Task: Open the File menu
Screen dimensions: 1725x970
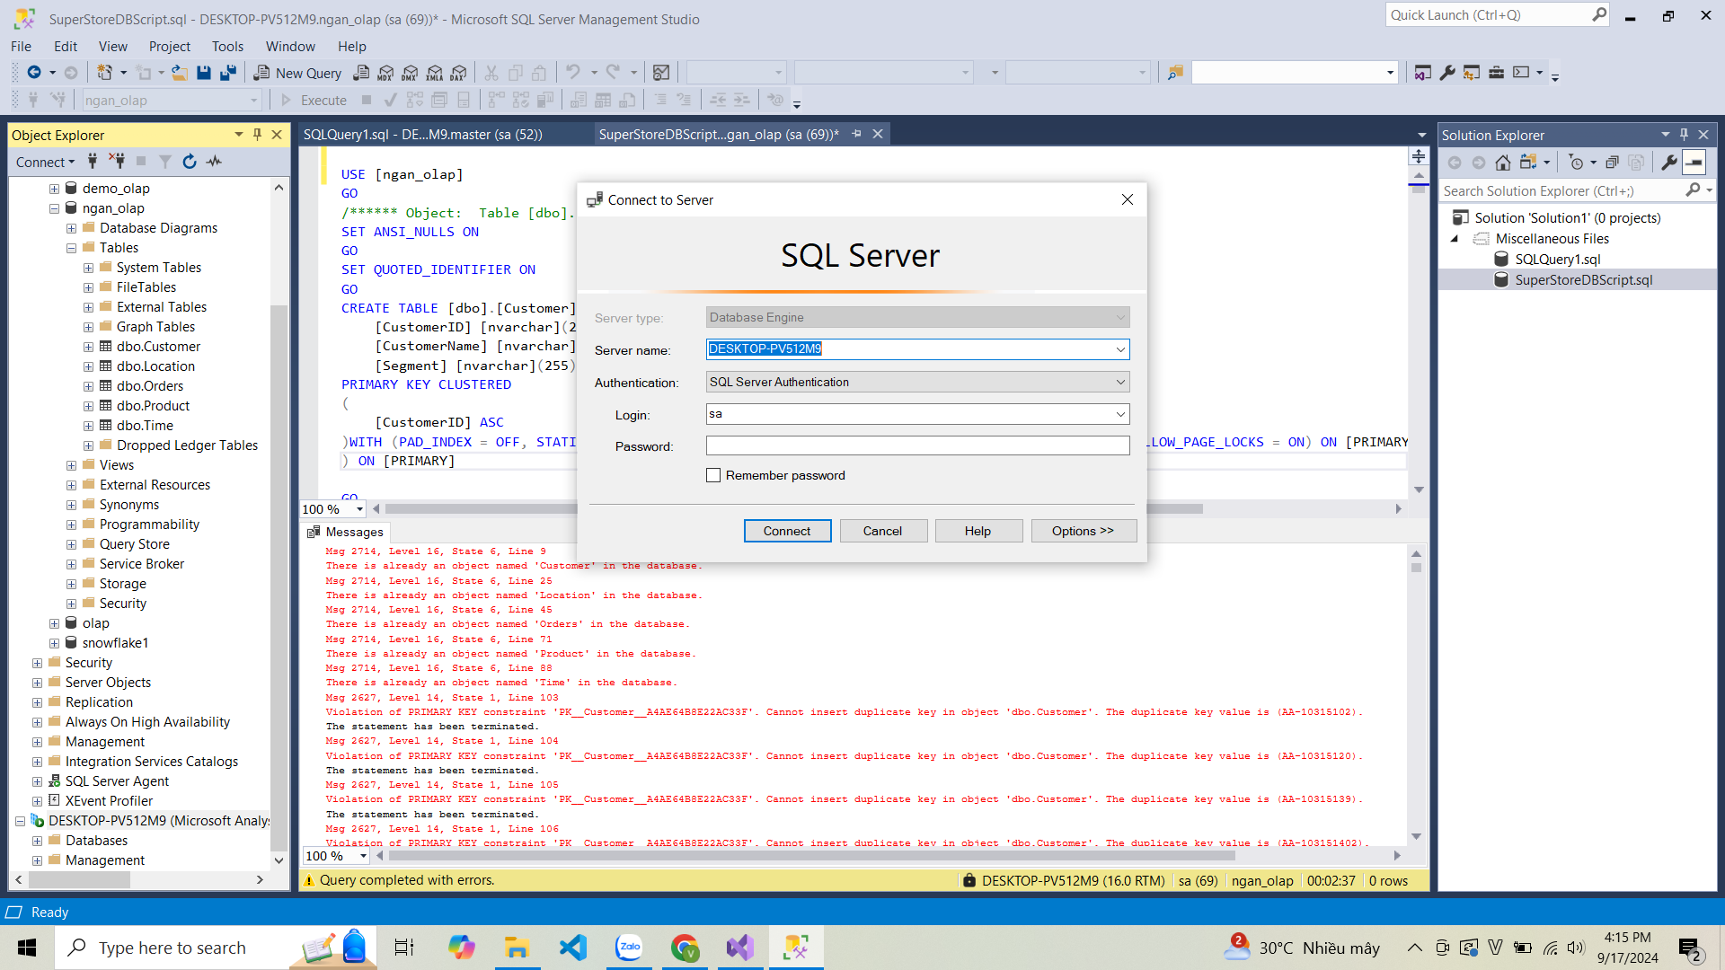Action: coord(21,47)
